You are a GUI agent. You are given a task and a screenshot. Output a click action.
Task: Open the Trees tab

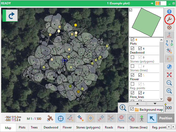point(34,127)
